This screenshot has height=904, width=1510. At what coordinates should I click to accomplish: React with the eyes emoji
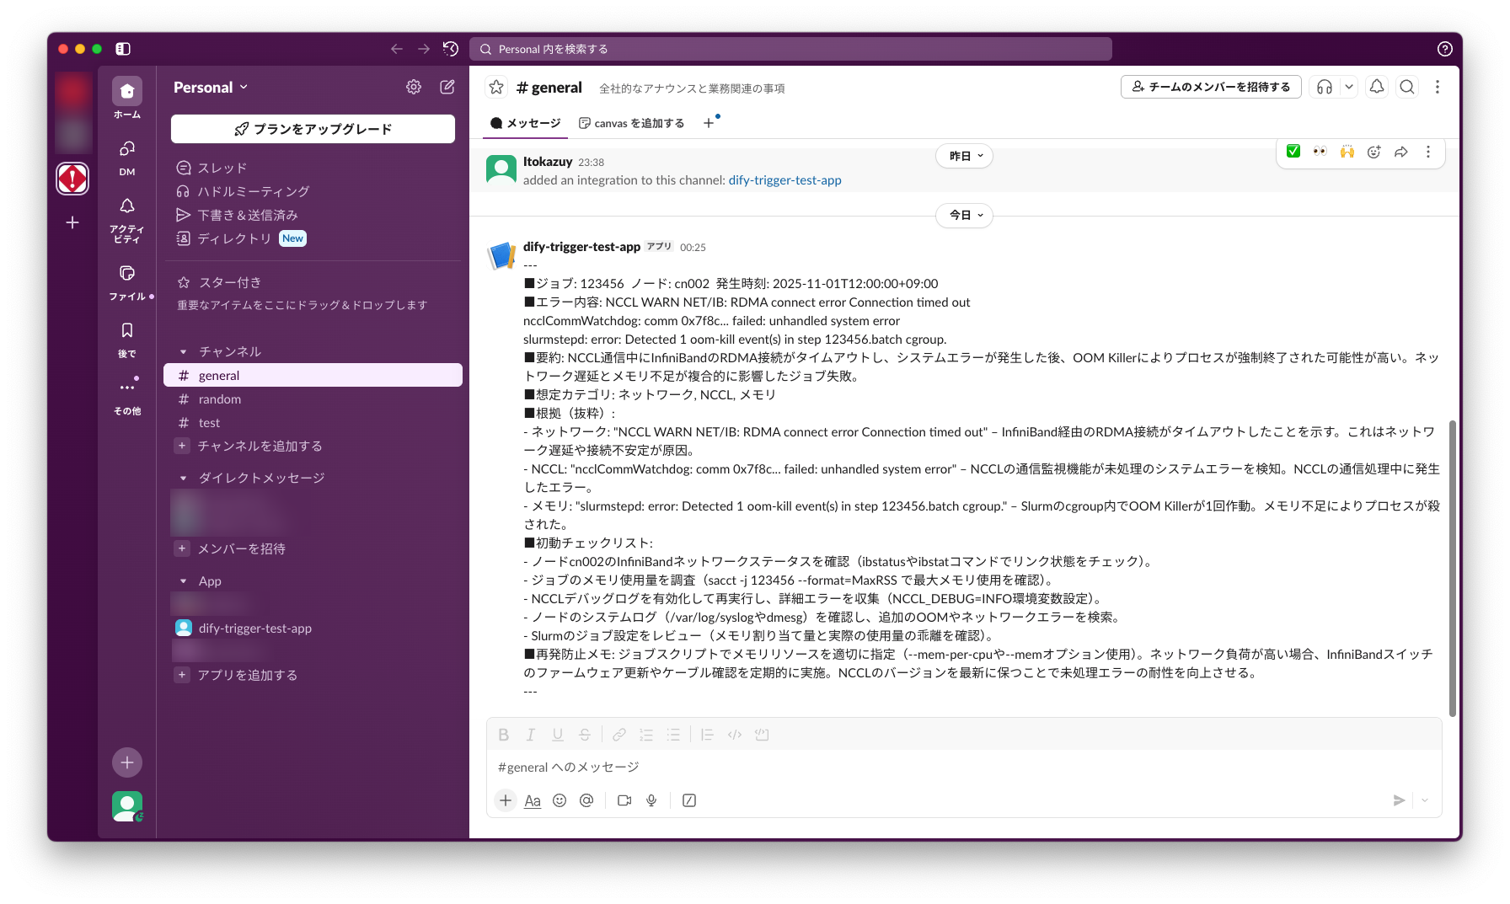(1320, 152)
